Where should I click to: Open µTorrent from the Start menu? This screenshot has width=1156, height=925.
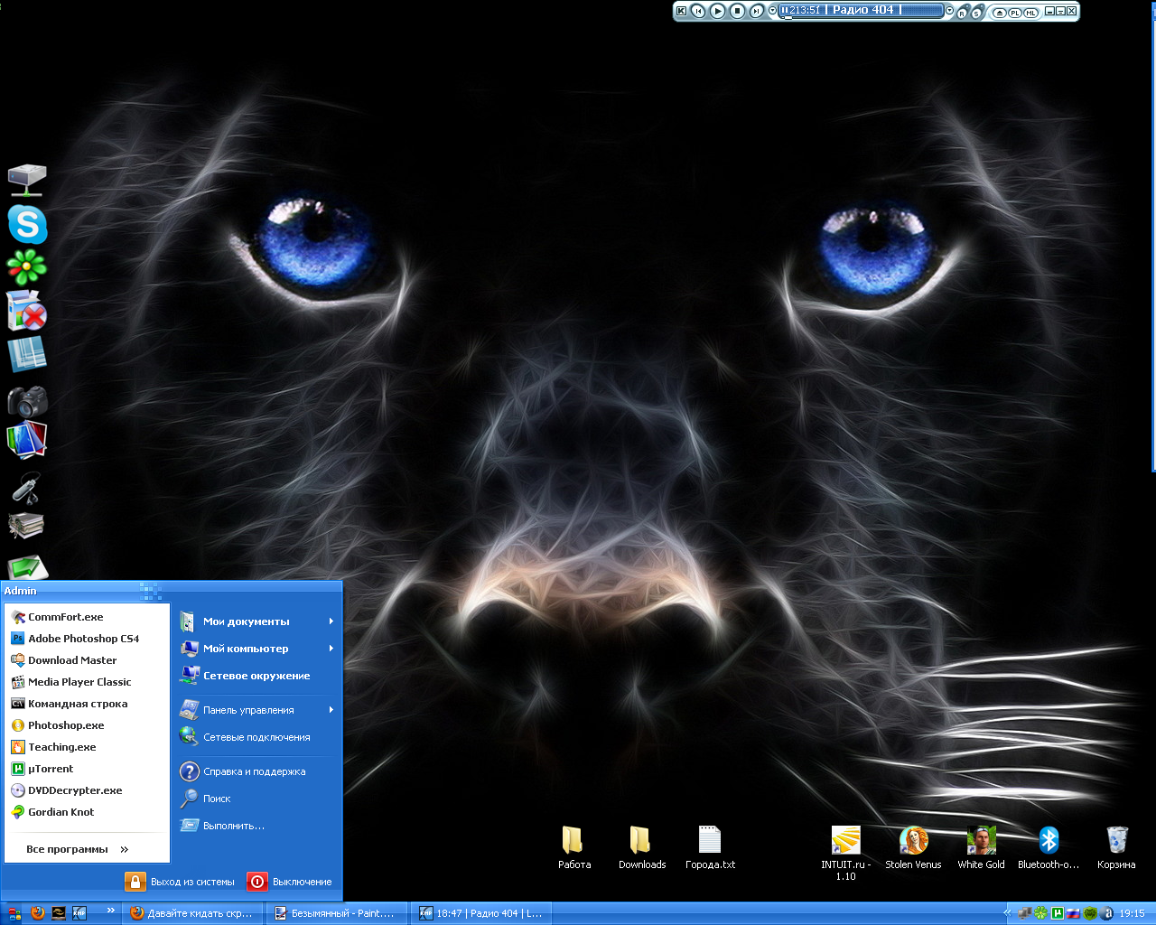[87, 769]
